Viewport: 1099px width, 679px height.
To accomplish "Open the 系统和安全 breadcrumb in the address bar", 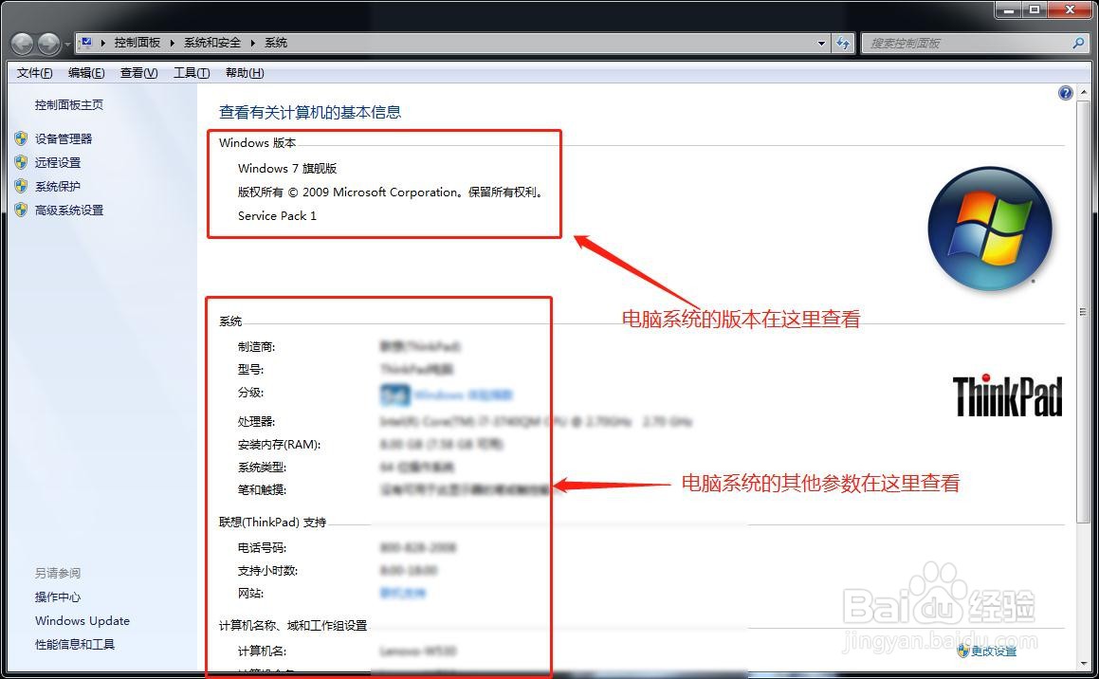I will click(x=212, y=43).
